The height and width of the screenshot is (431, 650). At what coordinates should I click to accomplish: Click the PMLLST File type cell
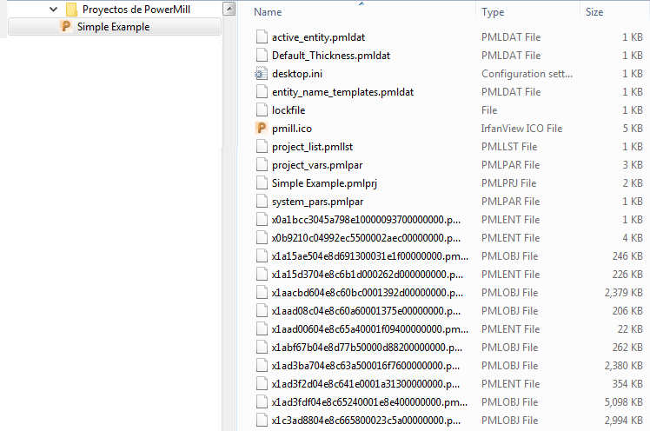[x=509, y=147]
